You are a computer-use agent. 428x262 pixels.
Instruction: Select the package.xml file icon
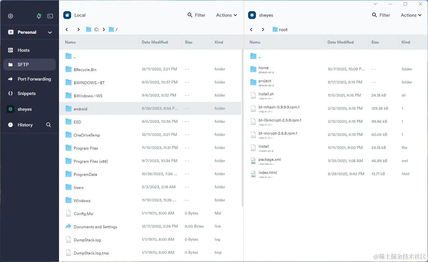(x=253, y=161)
